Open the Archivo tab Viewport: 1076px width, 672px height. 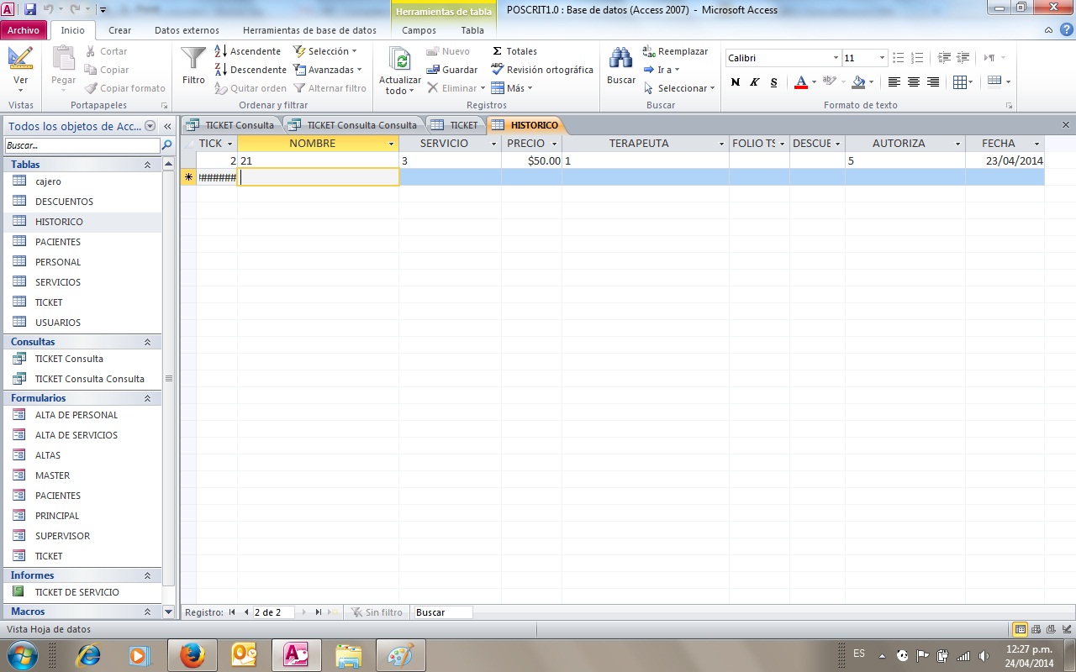(24, 30)
